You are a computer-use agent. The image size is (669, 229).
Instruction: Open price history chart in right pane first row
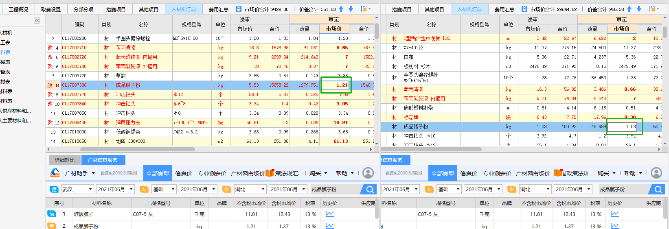[615, 214]
